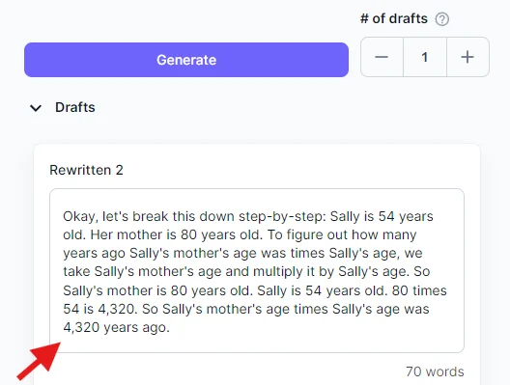Click the Drafts section heading
This screenshot has height=385, width=510.
pyautogui.click(x=75, y=107)
